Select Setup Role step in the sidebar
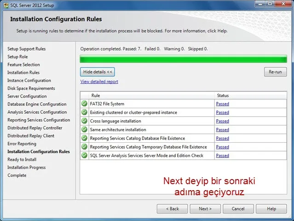 point(17,57)
